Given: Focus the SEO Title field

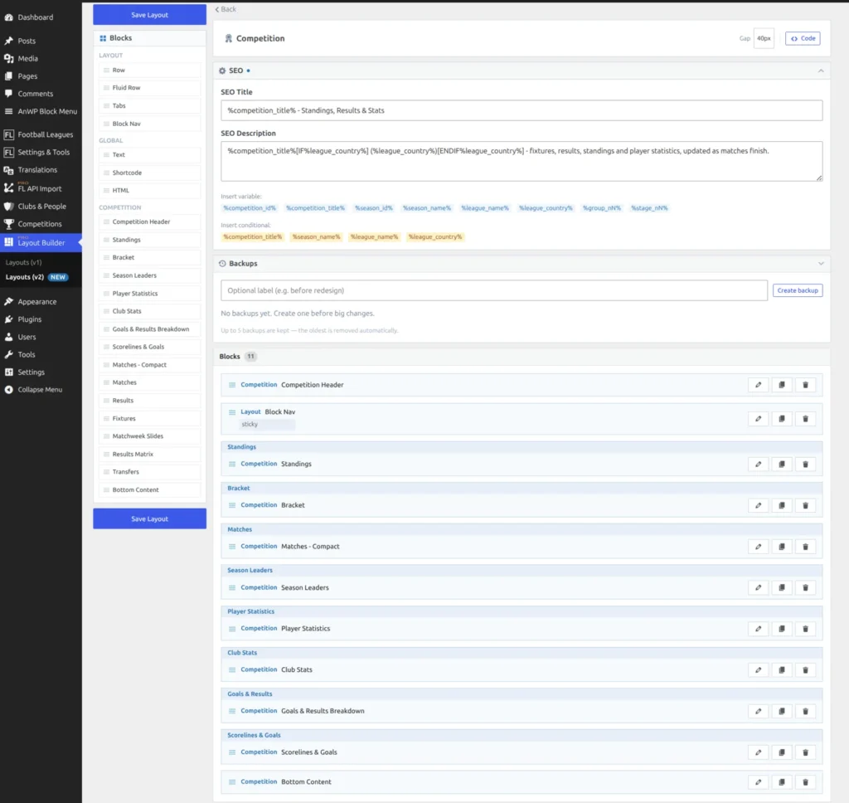Looking at the screenshot, I should pyautogui.click(x=522, y=110).
